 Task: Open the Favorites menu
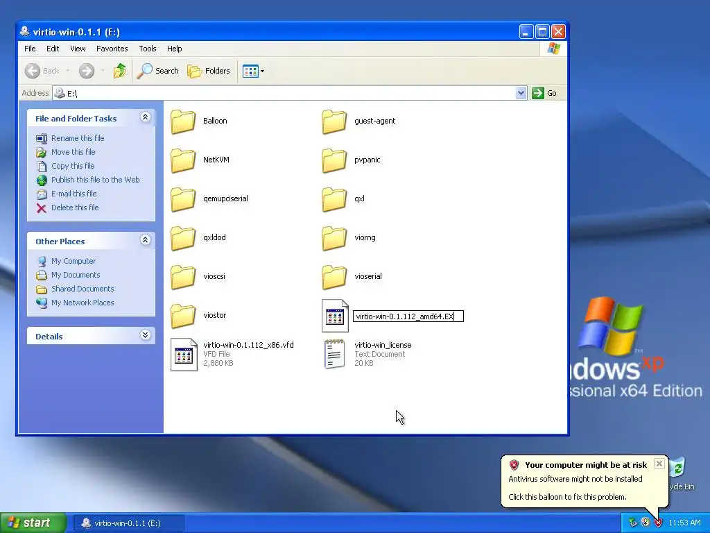[x=112, y=49]
